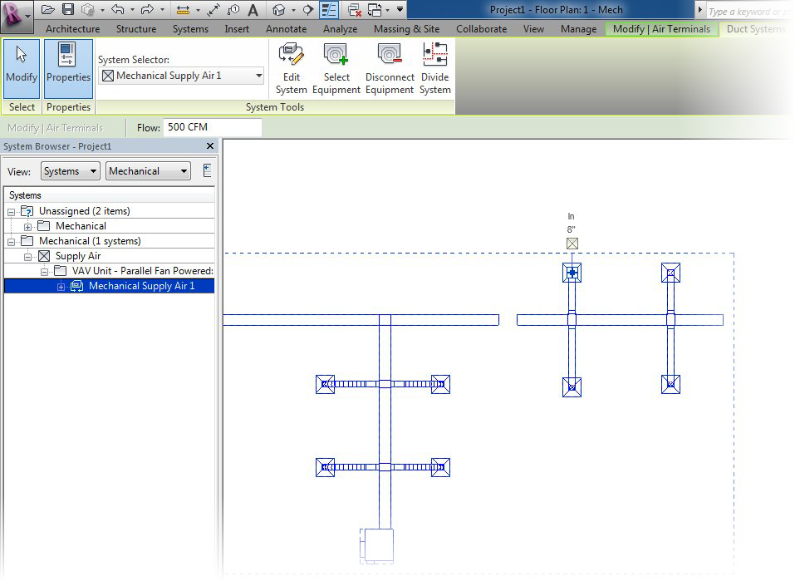Click the Redo arrow icon
This screenshot has width=795, height=581.
(148, 10)
